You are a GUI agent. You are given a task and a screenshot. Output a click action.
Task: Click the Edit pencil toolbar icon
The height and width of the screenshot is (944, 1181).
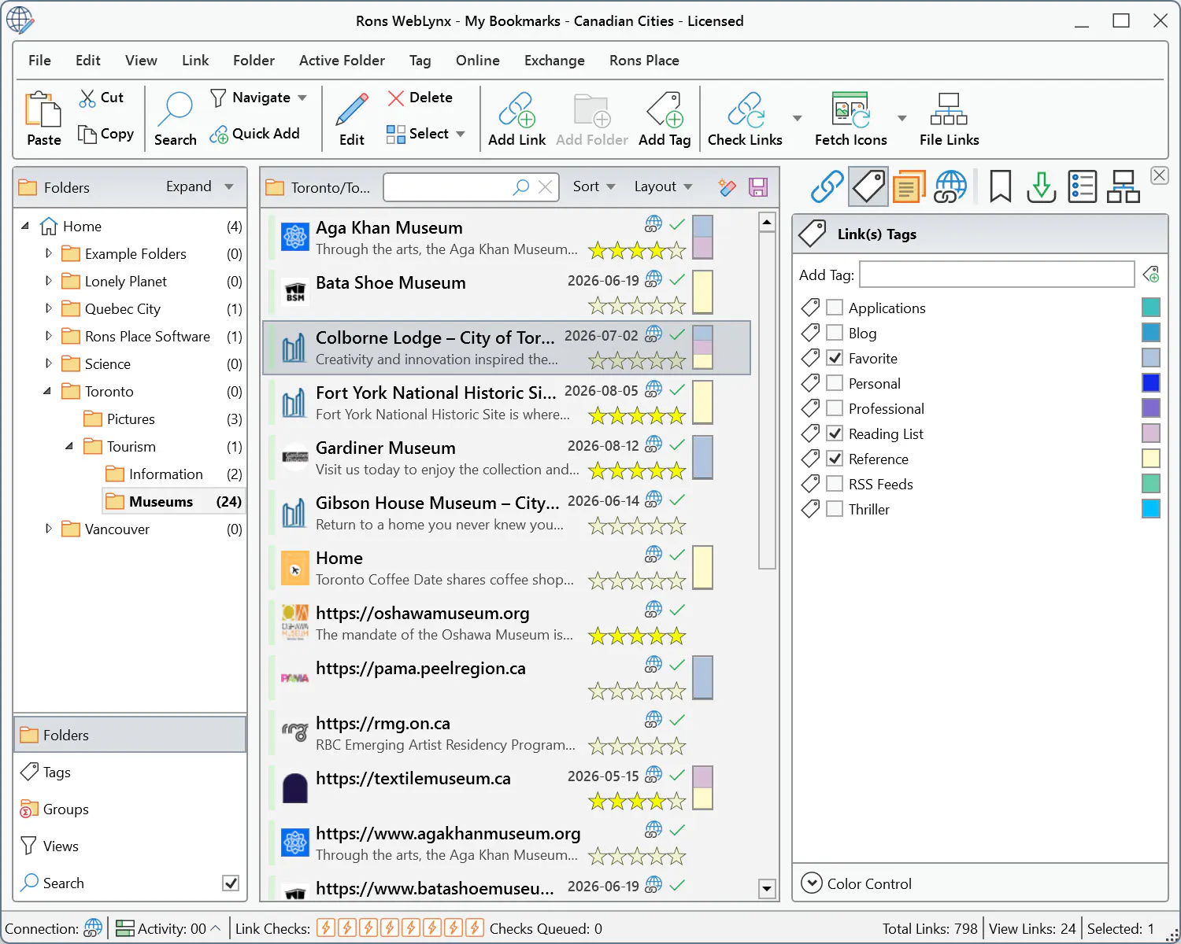(351, 110)
